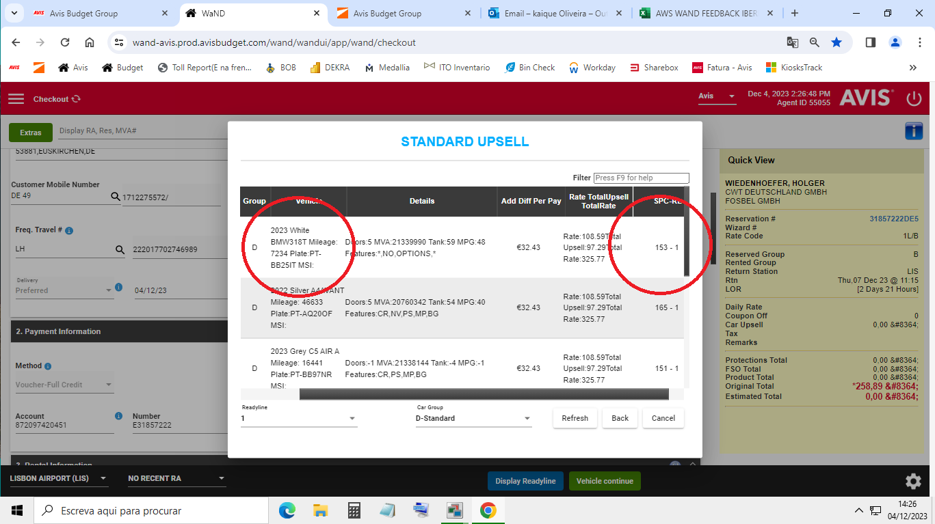Click the Chrome icon in the taskbar
Screen dimensions: 935x524
tap(488, 510)
